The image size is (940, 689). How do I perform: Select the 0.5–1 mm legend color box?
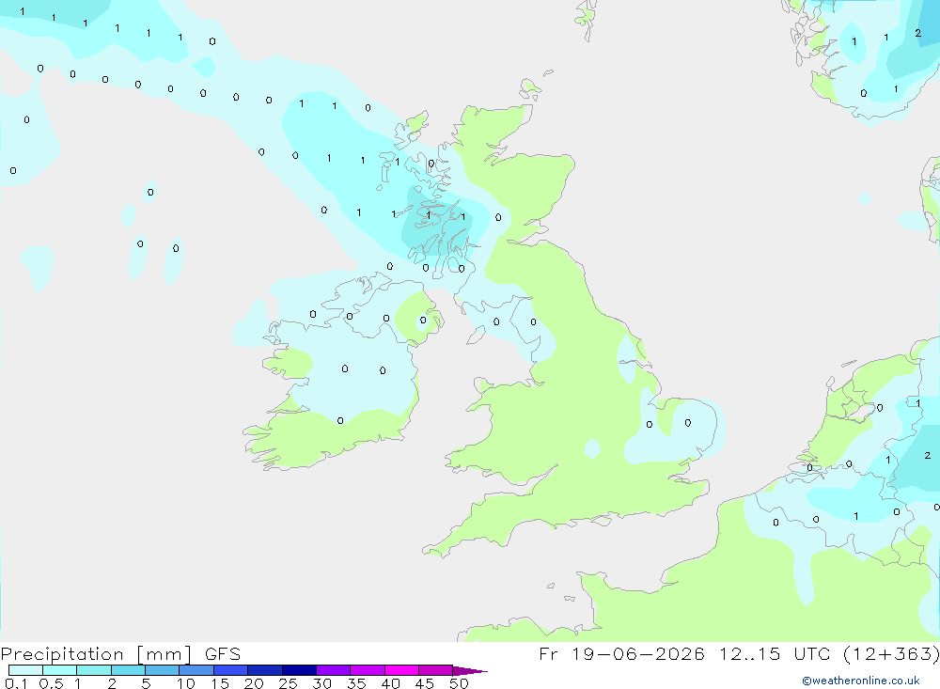[59, 670]
